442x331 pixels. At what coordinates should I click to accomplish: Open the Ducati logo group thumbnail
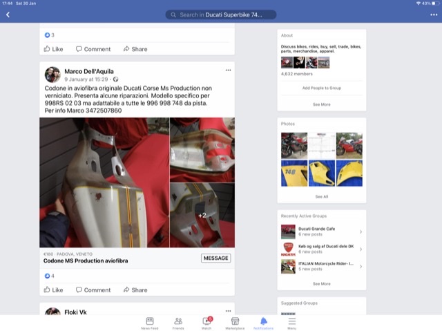coord(288,249)
